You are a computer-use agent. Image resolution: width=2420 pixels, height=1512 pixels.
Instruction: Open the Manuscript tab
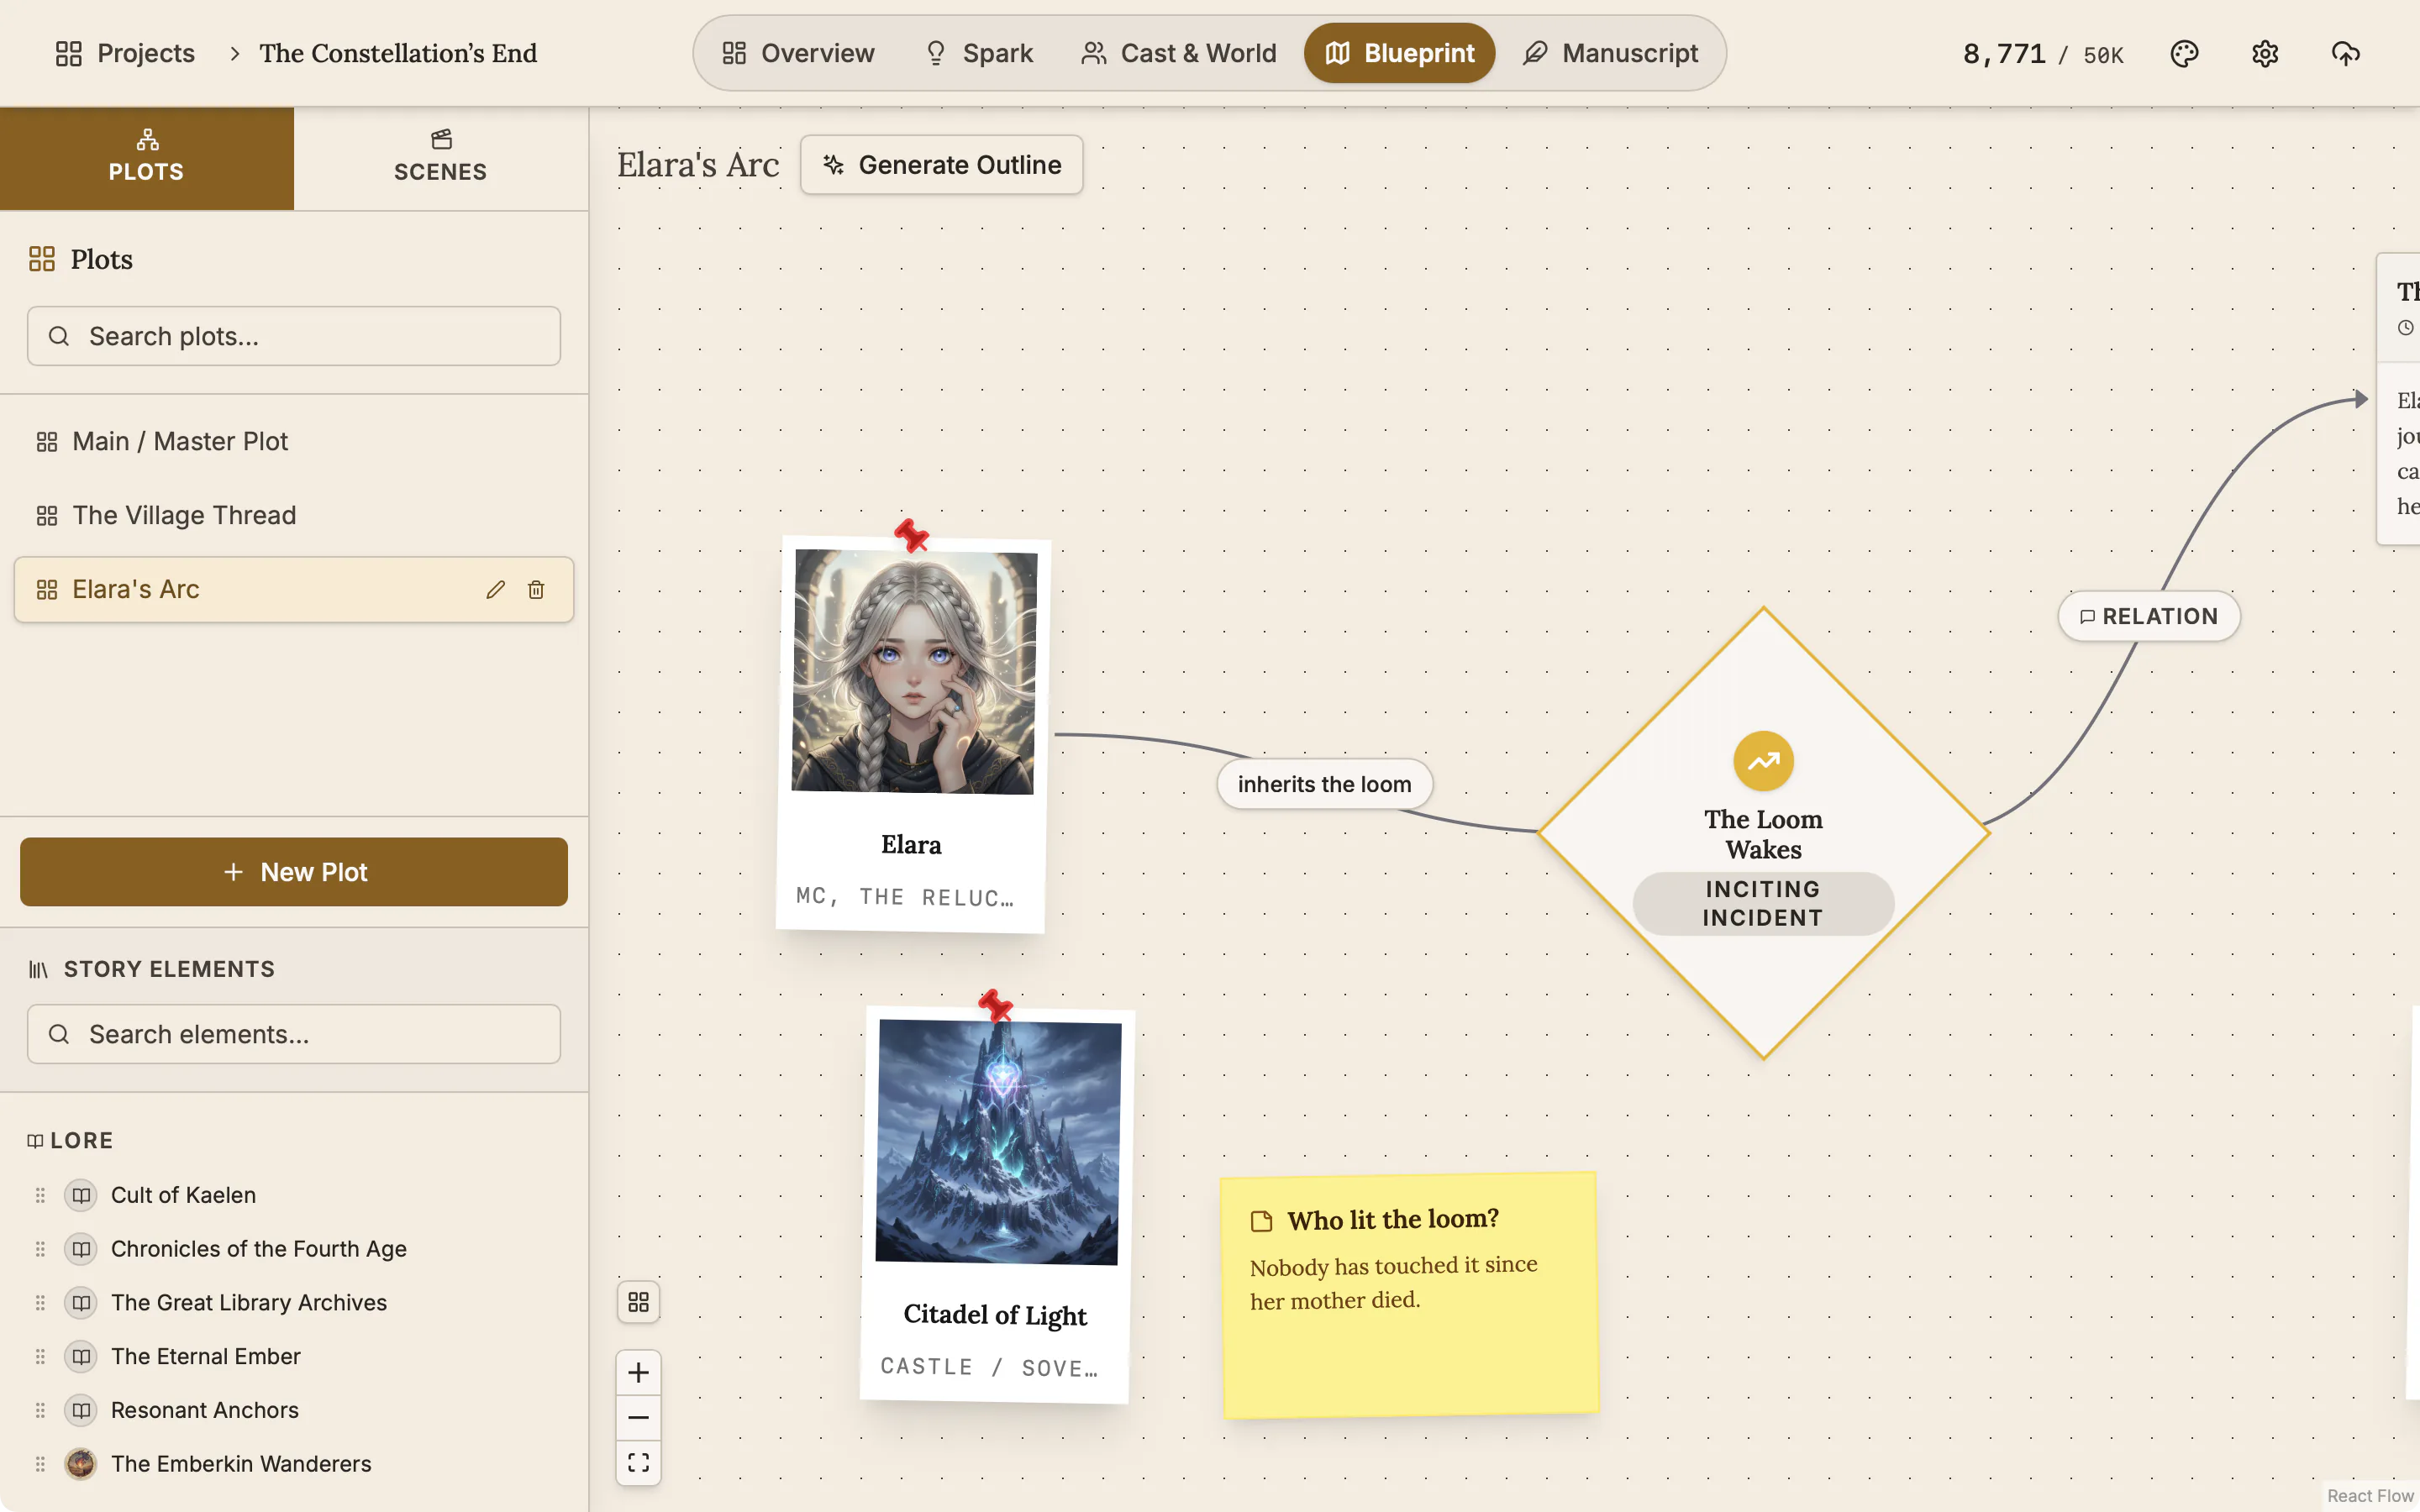(x=1610, y=53)
